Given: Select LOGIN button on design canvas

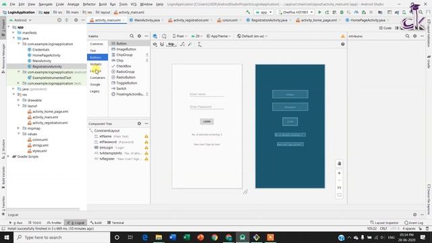Looking at the screenshot, I should tap(207, 122).
